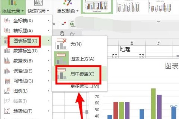Open the 图表标题(C) menu item
Viewport: 179px width, 119px height.
[x=27, y=41]
